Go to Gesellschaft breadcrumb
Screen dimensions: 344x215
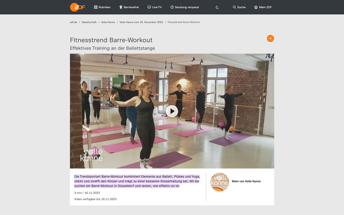[89, 22]
